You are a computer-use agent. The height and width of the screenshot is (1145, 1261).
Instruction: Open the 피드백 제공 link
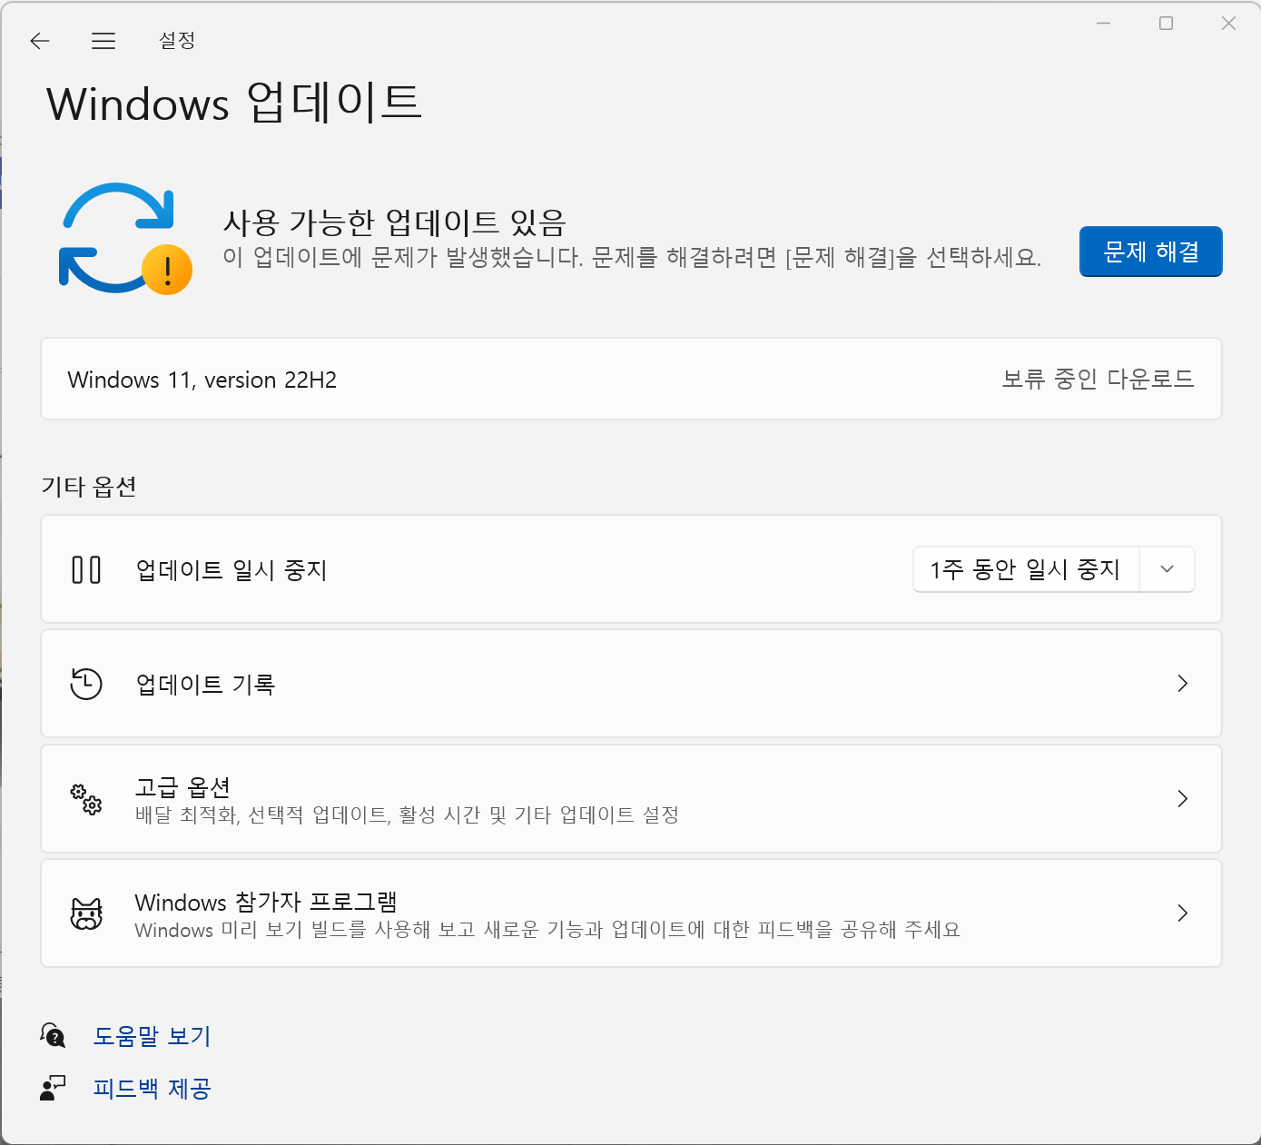point(152,1088)
